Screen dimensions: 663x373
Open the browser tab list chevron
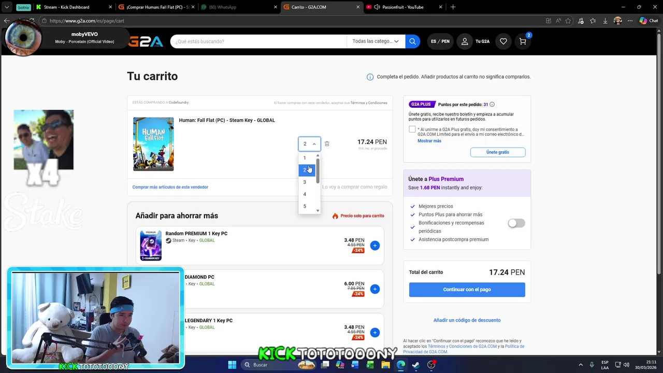[7, 7]
